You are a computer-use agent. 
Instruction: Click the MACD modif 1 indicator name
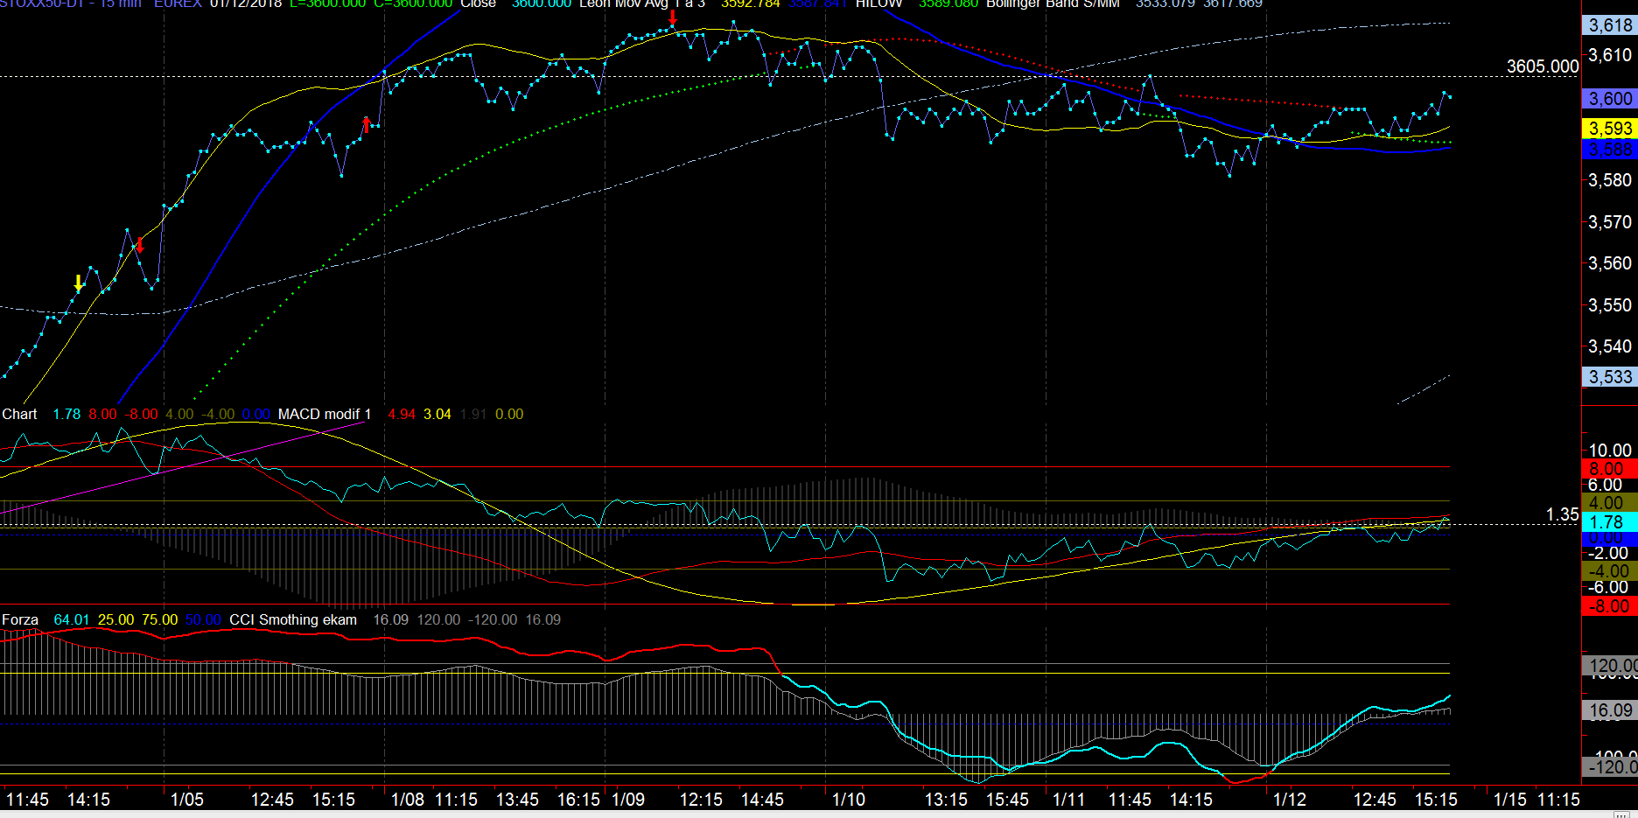click(x=325, y=414)
